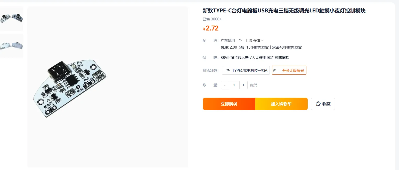This screenshot has height=170, width=399.
Task: Choose the TYPEC充电触控三档A variant
Action: (x=246, y=70)
